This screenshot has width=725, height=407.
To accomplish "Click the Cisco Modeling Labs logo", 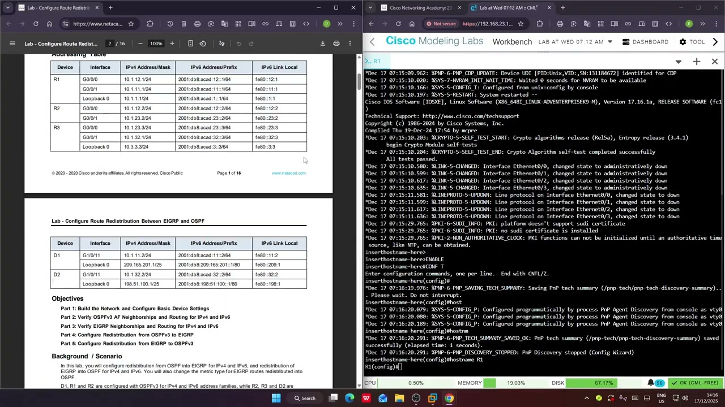I will point(434,41).
